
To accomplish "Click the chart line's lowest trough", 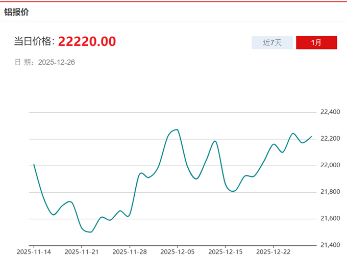I will coord(90,232).
